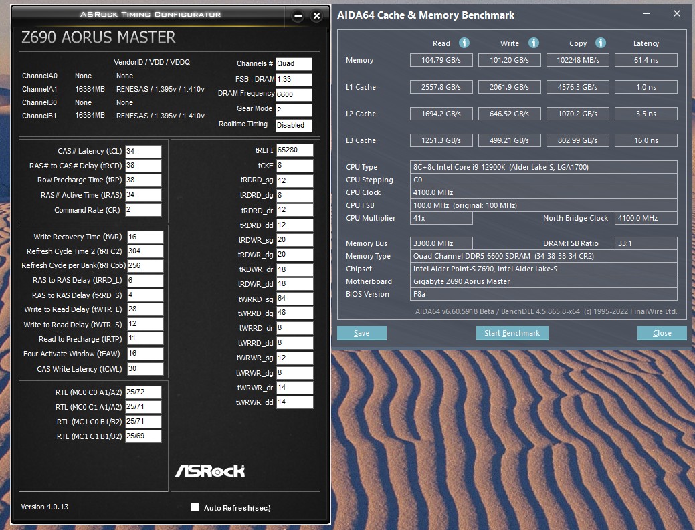Viewport: 695px width, 530px height.
Task: Click the BIOS Version value F8a
Action: click(543, 294)
